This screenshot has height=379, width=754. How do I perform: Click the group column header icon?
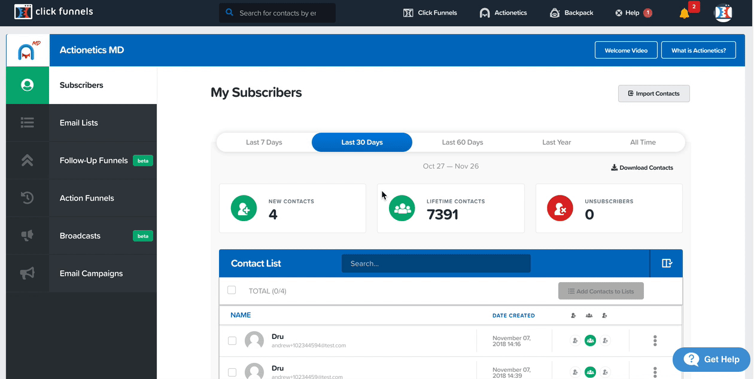[x=589, y=316]
